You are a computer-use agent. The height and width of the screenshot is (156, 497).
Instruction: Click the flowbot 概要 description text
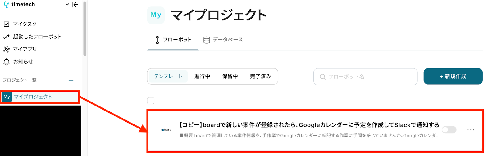click(x=309, y=136)
